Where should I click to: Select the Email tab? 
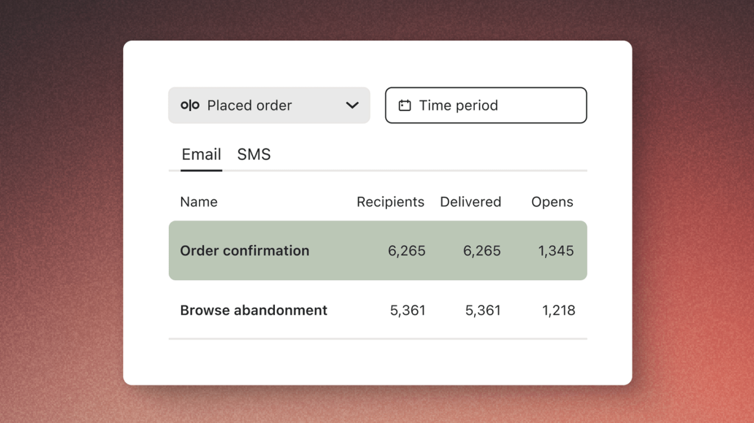[201, 154]
